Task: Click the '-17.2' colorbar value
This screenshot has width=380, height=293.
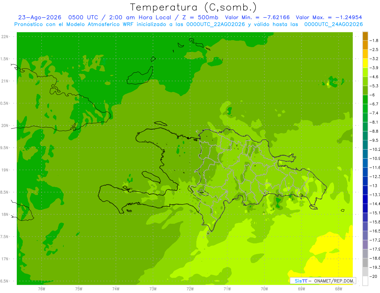Action: 375,240
